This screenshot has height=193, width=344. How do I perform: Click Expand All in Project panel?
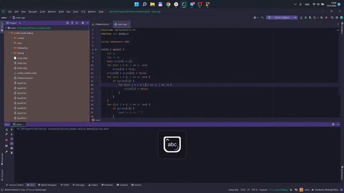72,23
